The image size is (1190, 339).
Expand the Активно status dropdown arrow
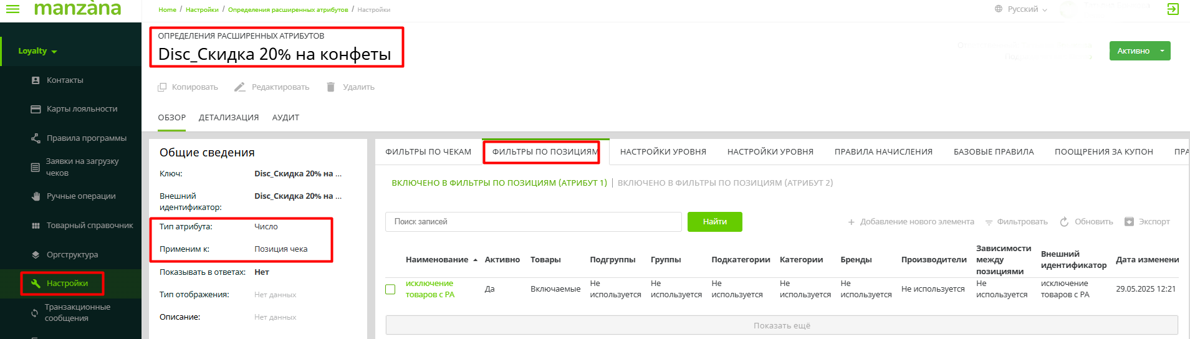pos(1162,51)
